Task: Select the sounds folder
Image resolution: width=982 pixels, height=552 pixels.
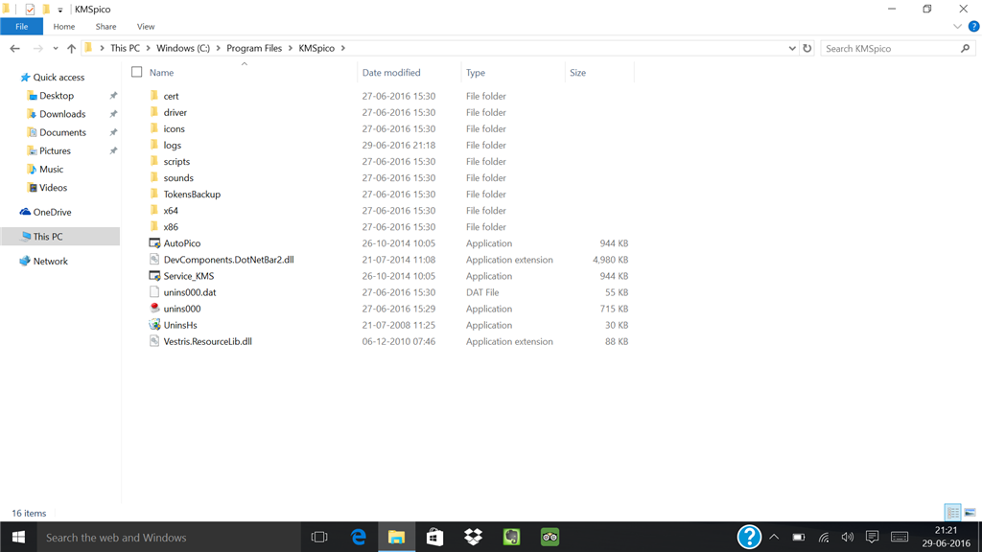Action: (x=178, y=177)
